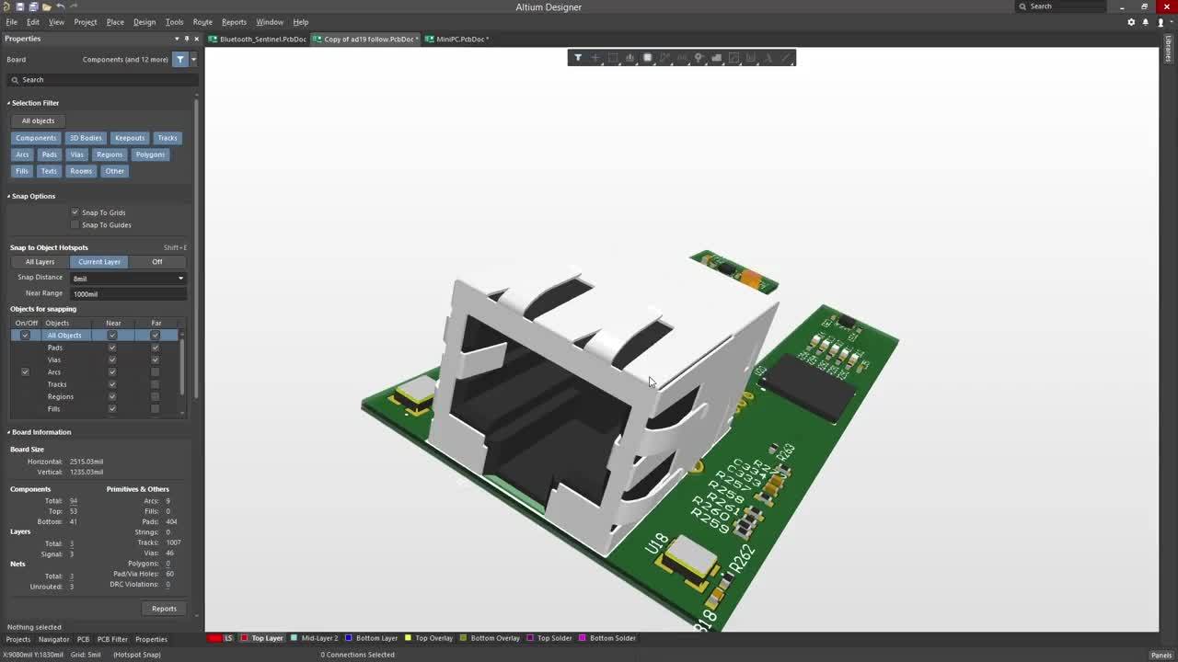Viewport: 1178px width, 662px height.
Task: Click the blue filter button beside Components
Action: 180,60
